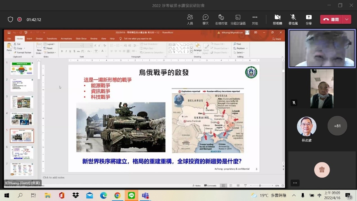Image resolution: width=357 pixels, height=201 pixels.
Task: Open the font name combo box
Action: point(71,45)
